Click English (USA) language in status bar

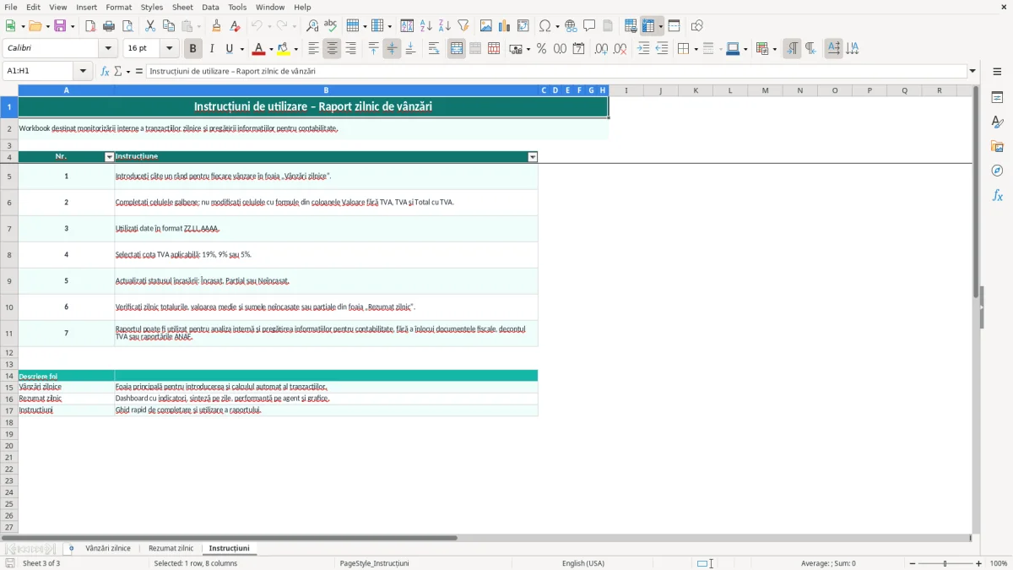(x=583, y=563)
